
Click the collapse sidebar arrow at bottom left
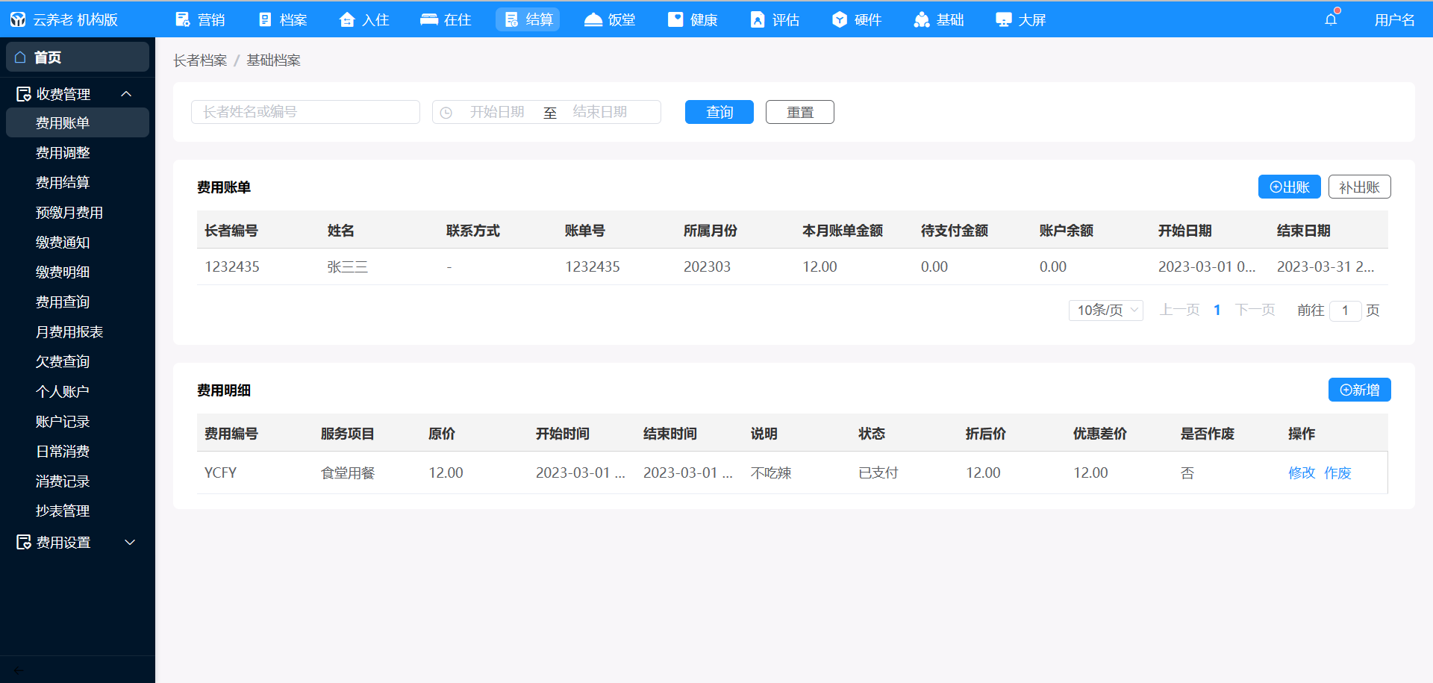click(x=19, y=670)
